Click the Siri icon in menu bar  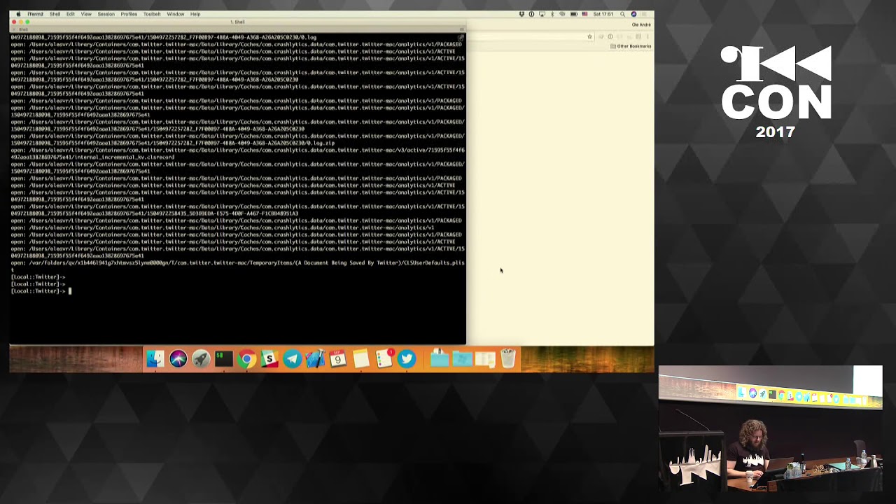tap(633, 14)
